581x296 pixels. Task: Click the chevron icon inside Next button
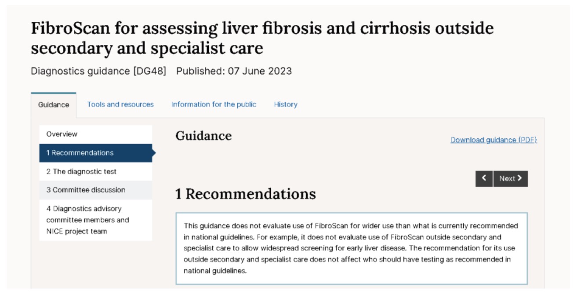(519, 178)
